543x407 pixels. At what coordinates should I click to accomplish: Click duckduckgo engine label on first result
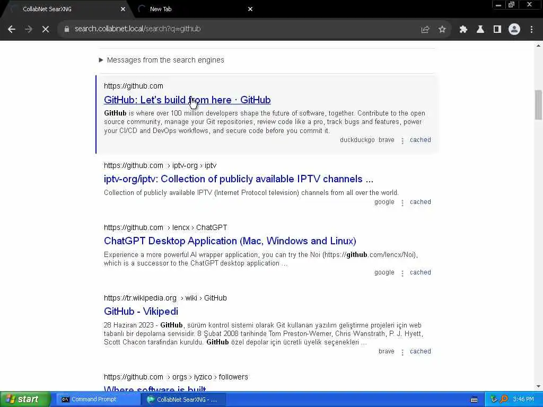[357, 140]
